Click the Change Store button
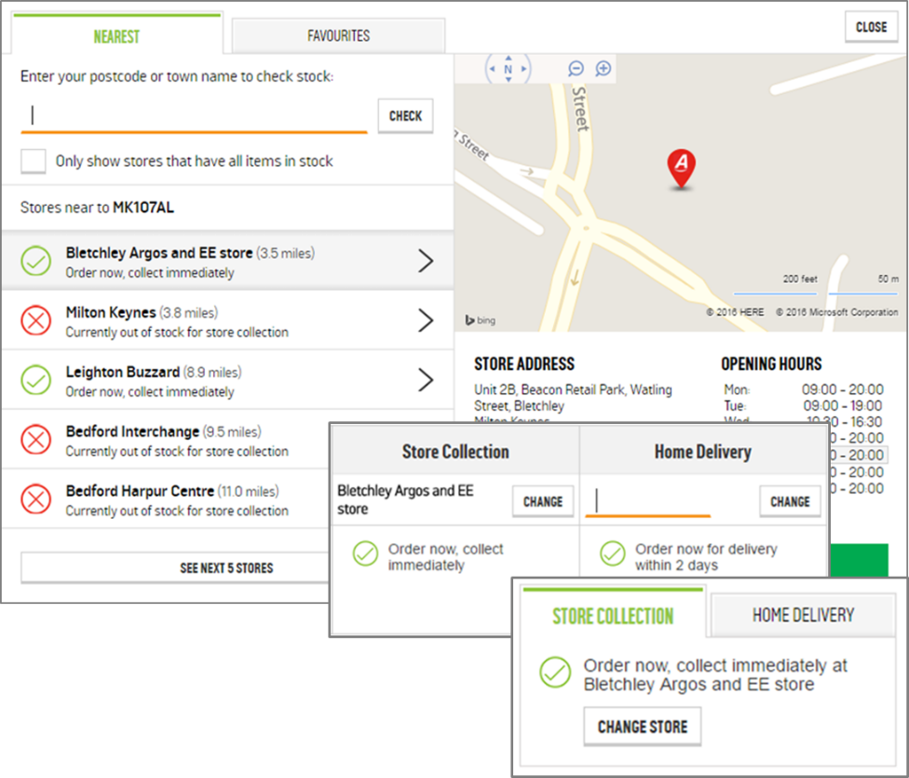The image size is (909, 778). tap(642, 726)
